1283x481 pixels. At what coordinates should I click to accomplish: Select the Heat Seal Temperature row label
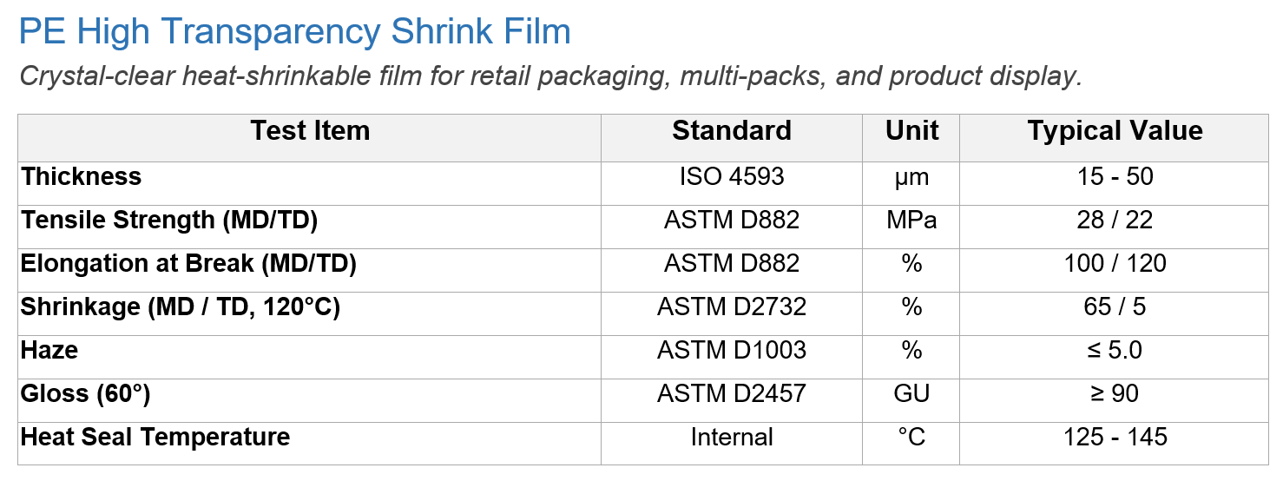tap(155, 437)
